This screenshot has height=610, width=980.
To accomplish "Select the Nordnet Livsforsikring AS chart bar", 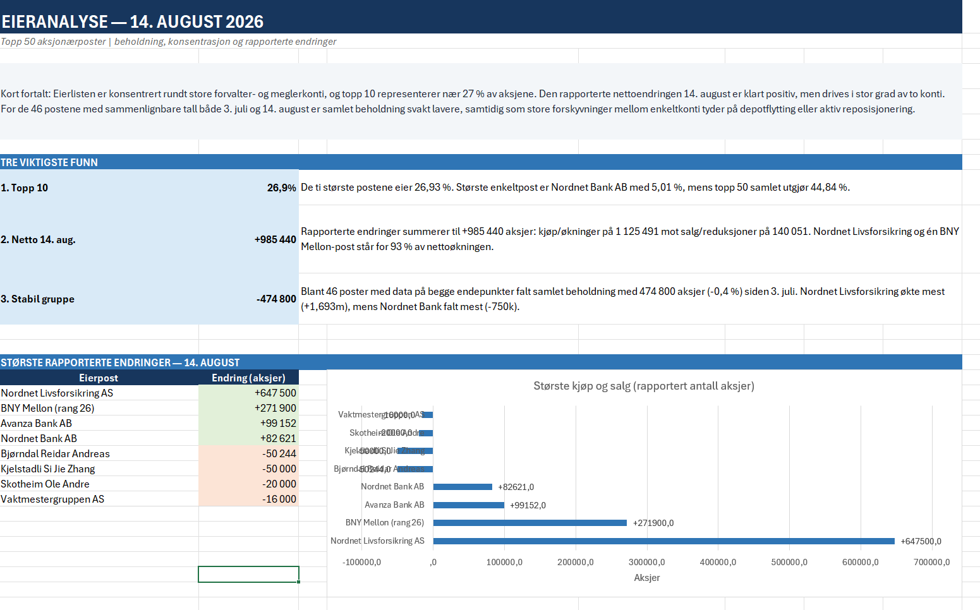I will pyautogui.click(x=664, y=541).
